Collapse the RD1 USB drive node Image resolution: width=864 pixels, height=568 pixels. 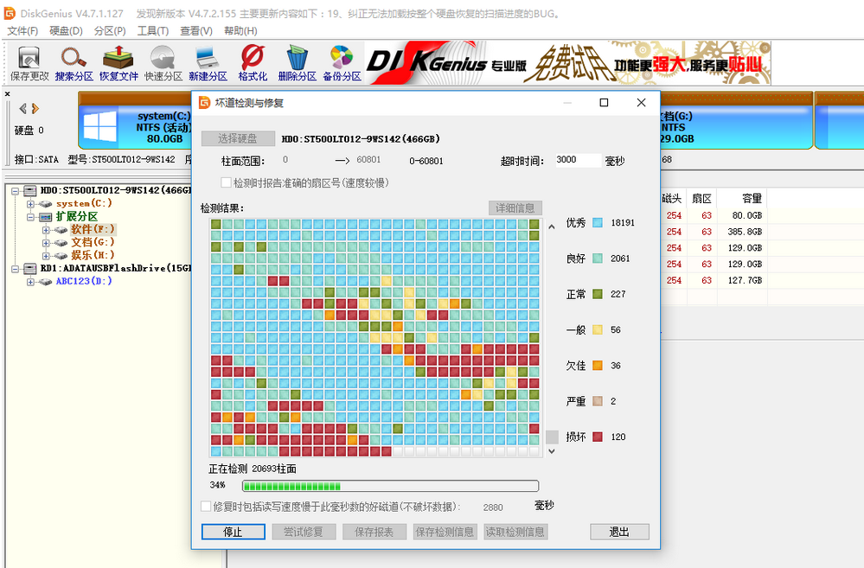pyautogui.click(x=16, y=268)
